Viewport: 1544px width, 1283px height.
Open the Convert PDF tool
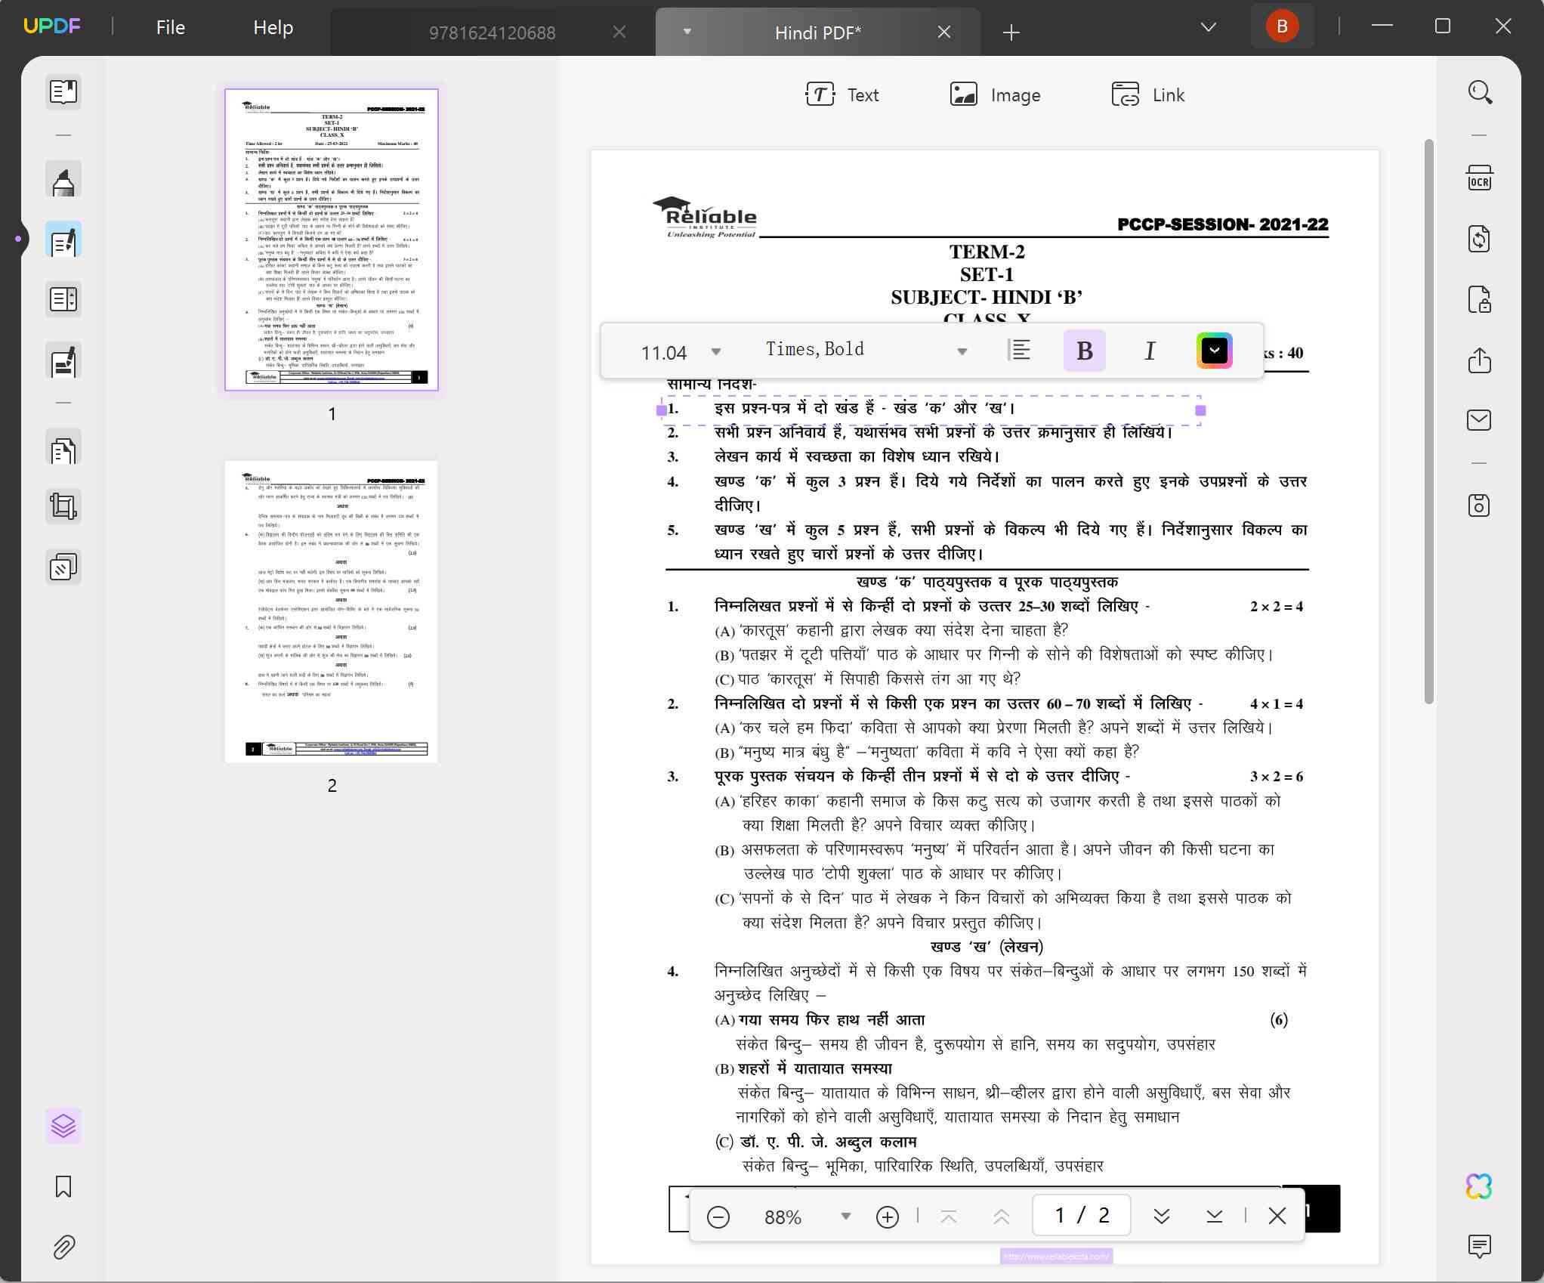(x=1479, y=239)
